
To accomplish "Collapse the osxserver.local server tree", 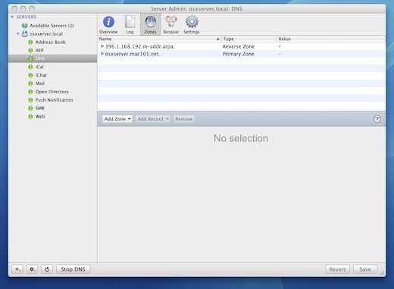I will click(18, 34).
